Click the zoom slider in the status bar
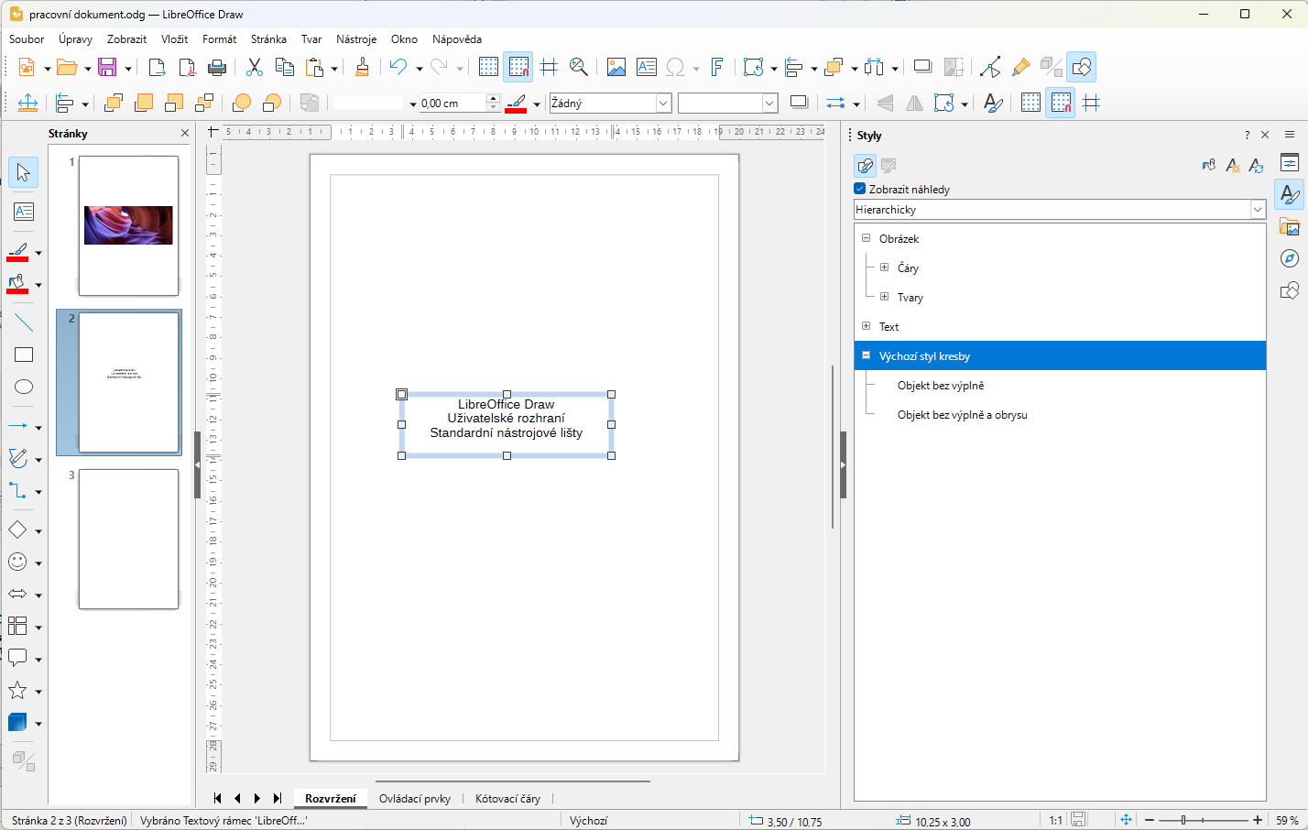This screenshot has width=1308, height=830. click(1203, 820)
